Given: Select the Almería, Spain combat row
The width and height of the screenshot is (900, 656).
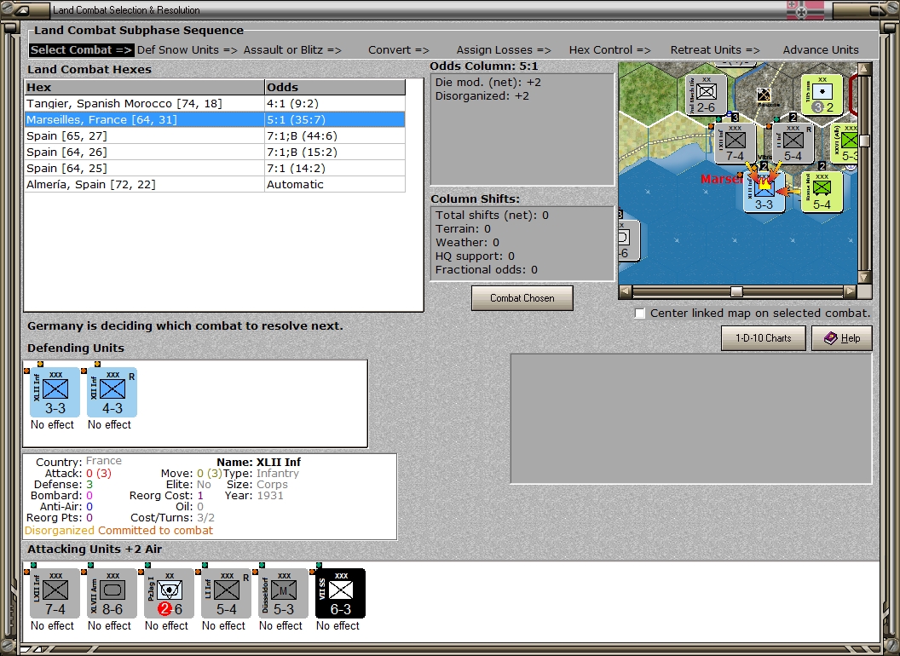Looking at the screenshot, I should [216, 184].
